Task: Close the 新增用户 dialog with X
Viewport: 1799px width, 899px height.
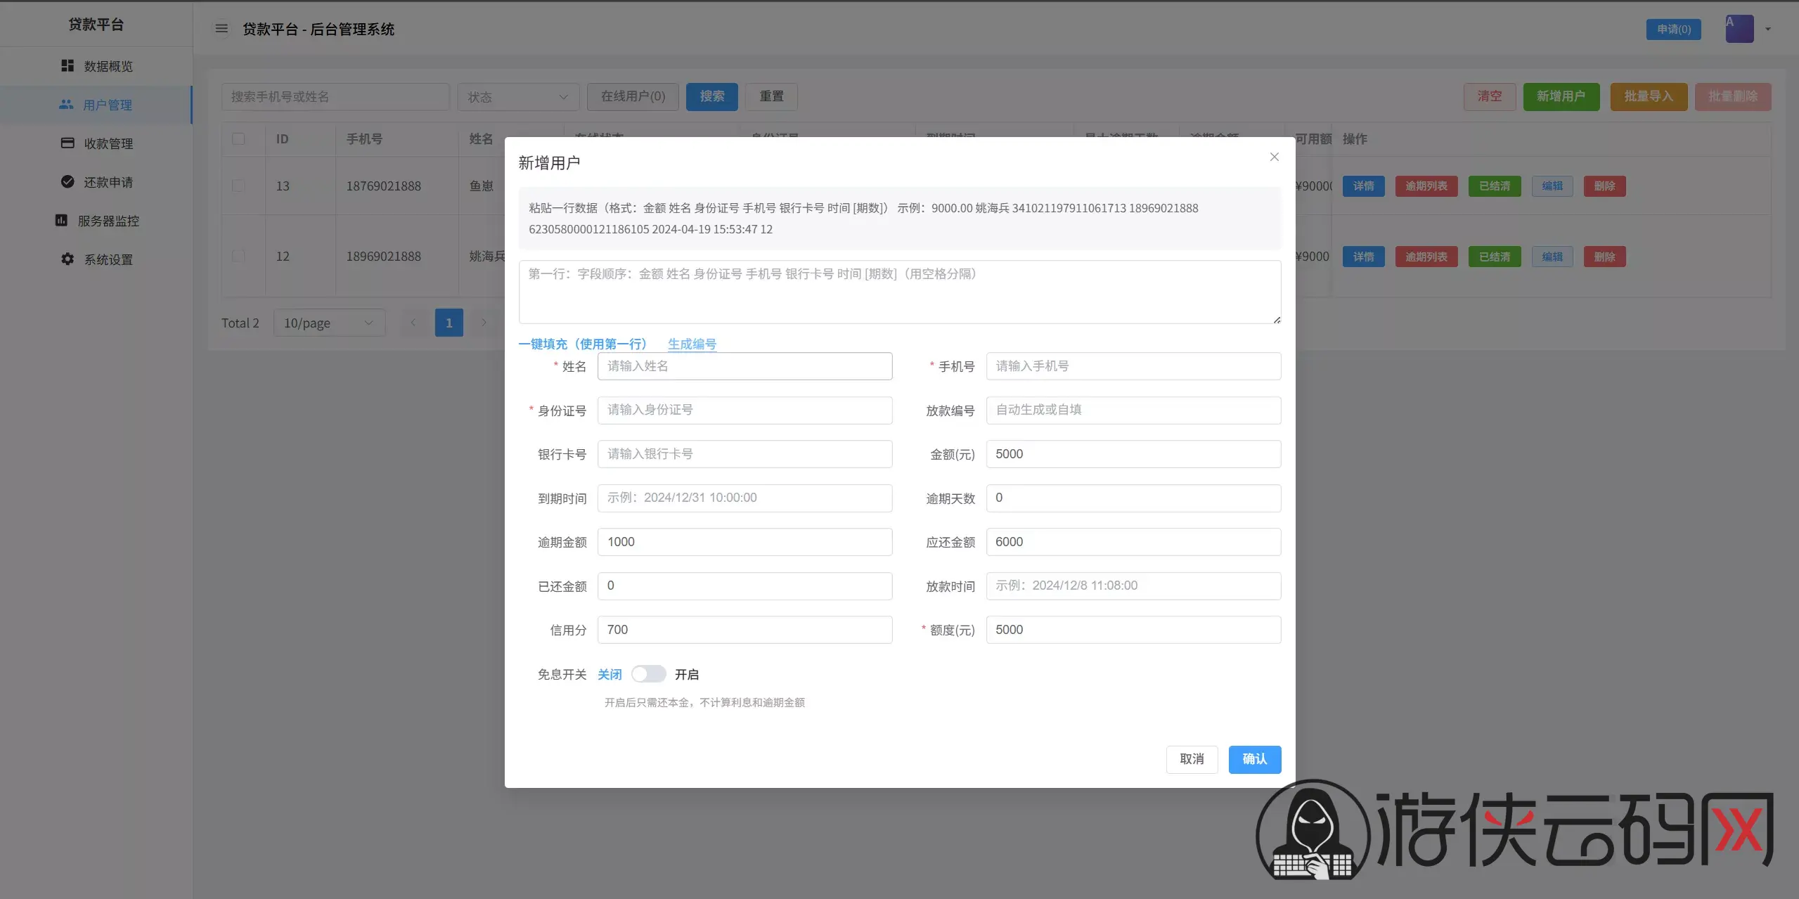Action: point(1274,157)
